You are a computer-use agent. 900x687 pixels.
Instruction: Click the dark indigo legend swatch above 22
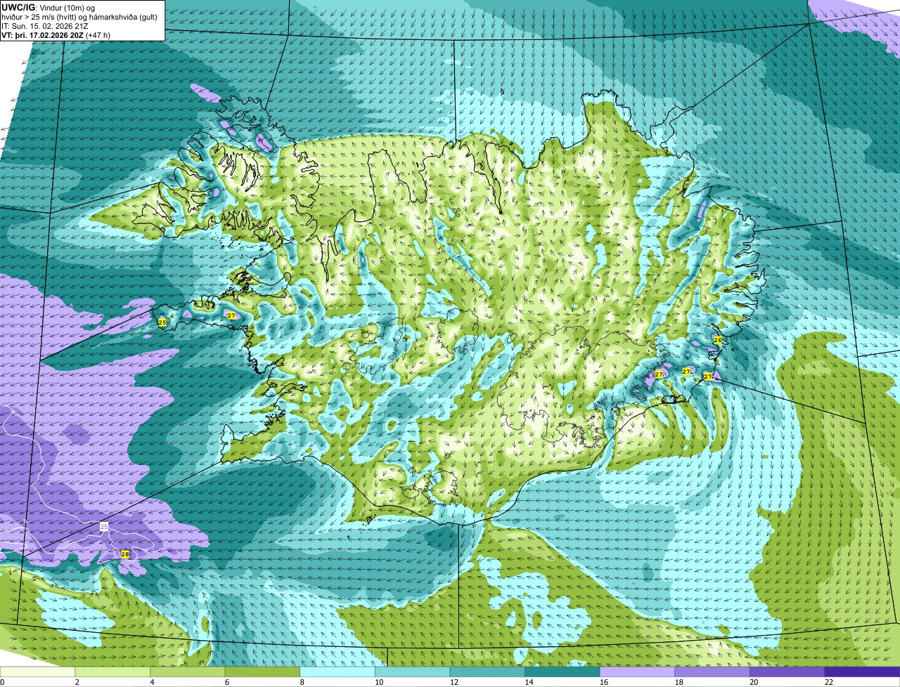(862, 672)
